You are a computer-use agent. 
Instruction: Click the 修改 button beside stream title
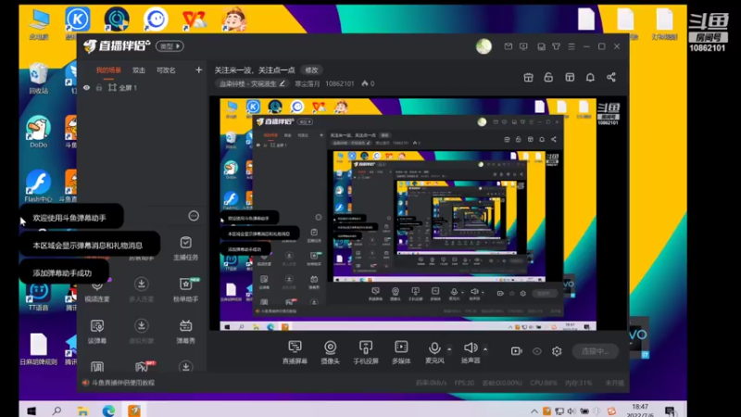click(x=311, y=70)
